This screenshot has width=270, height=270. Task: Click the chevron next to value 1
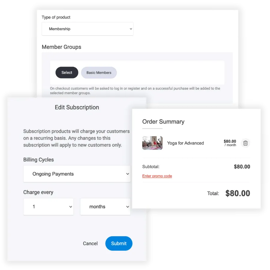click(70, 207)
